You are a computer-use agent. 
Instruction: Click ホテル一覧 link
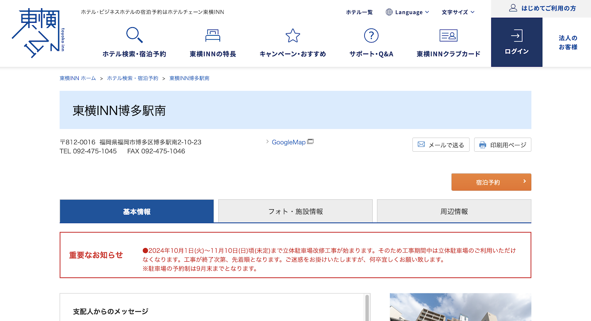(359, 12)
